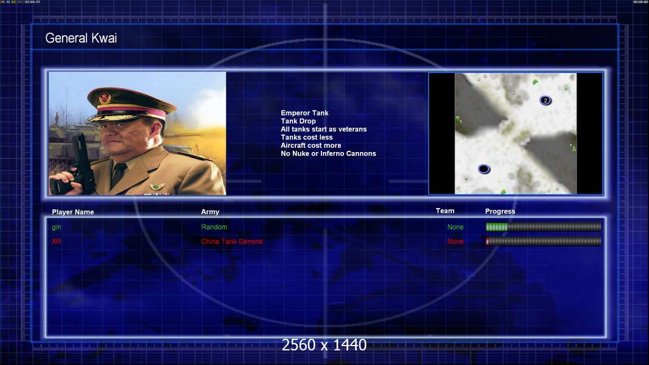Click the Team column header

(445, 211)
